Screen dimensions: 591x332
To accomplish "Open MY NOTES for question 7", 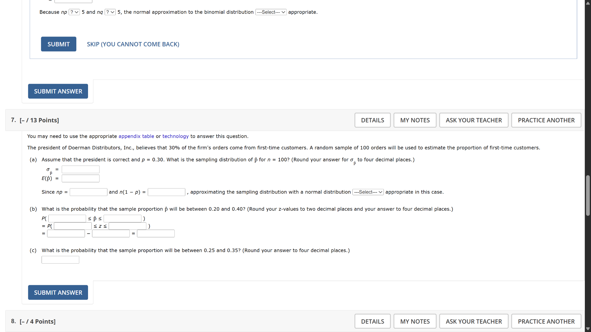I will (415, 120).
